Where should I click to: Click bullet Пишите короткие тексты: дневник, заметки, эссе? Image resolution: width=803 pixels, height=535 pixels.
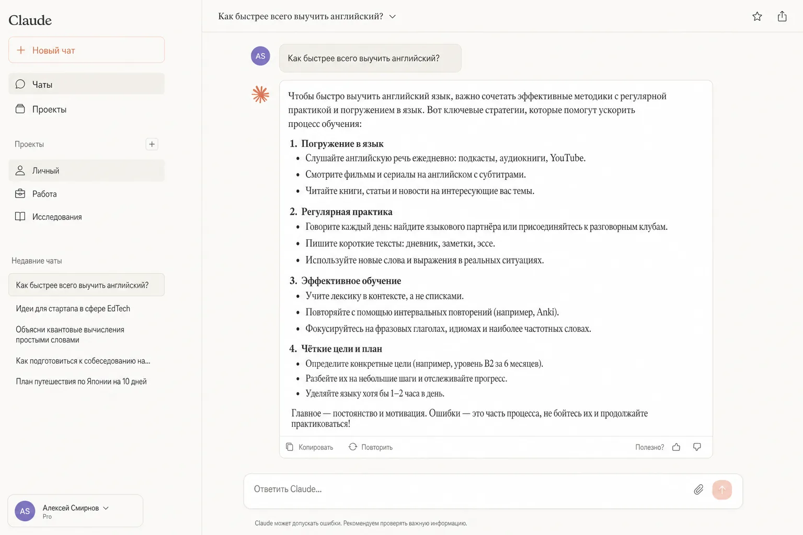tap(400, 243)
